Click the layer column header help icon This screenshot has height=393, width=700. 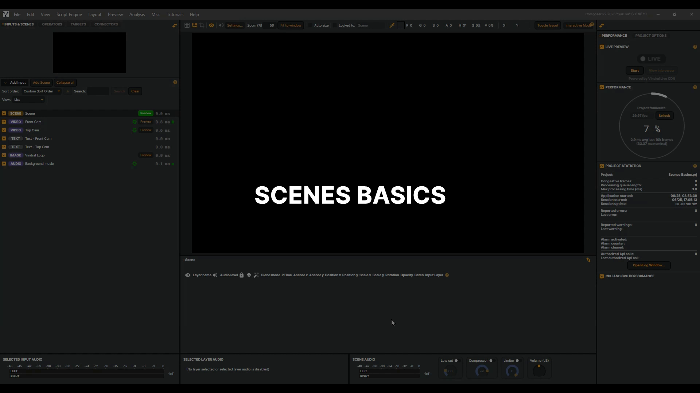point(447,275)
